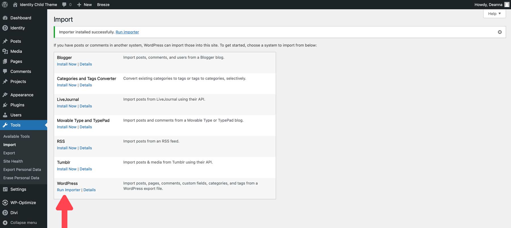Click the Divi D icon
This screenshot has width=511, height=228.
tap(5, 213)
